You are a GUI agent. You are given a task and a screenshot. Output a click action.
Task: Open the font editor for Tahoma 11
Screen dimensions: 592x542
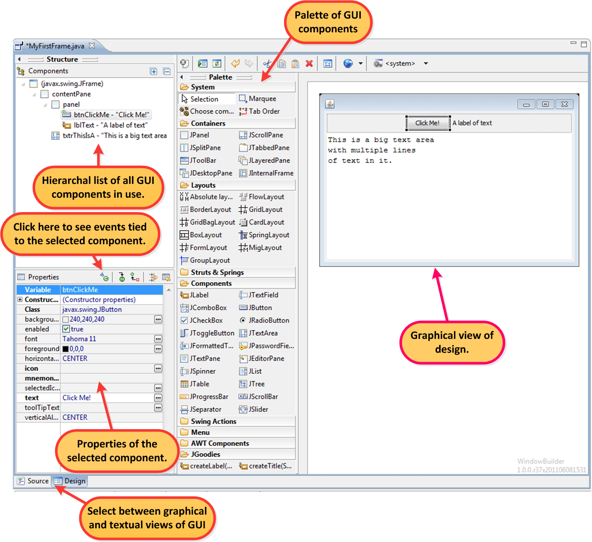[x=158, y=339]
